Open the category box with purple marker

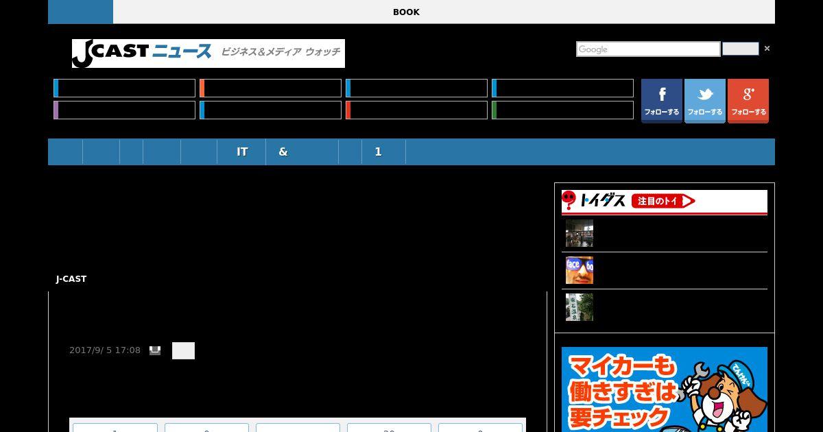pos(124,110)
